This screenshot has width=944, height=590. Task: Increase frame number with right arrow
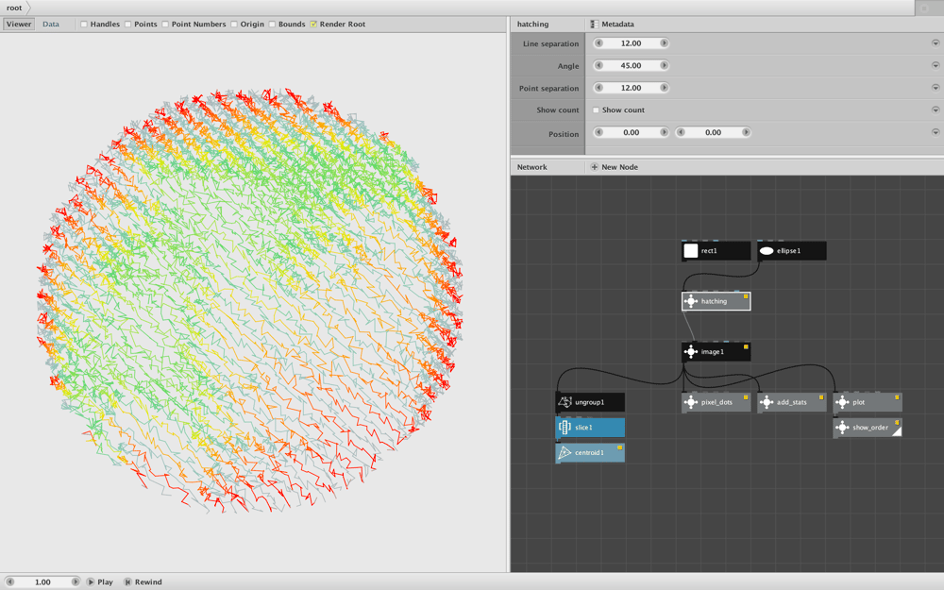click(76, 582)
